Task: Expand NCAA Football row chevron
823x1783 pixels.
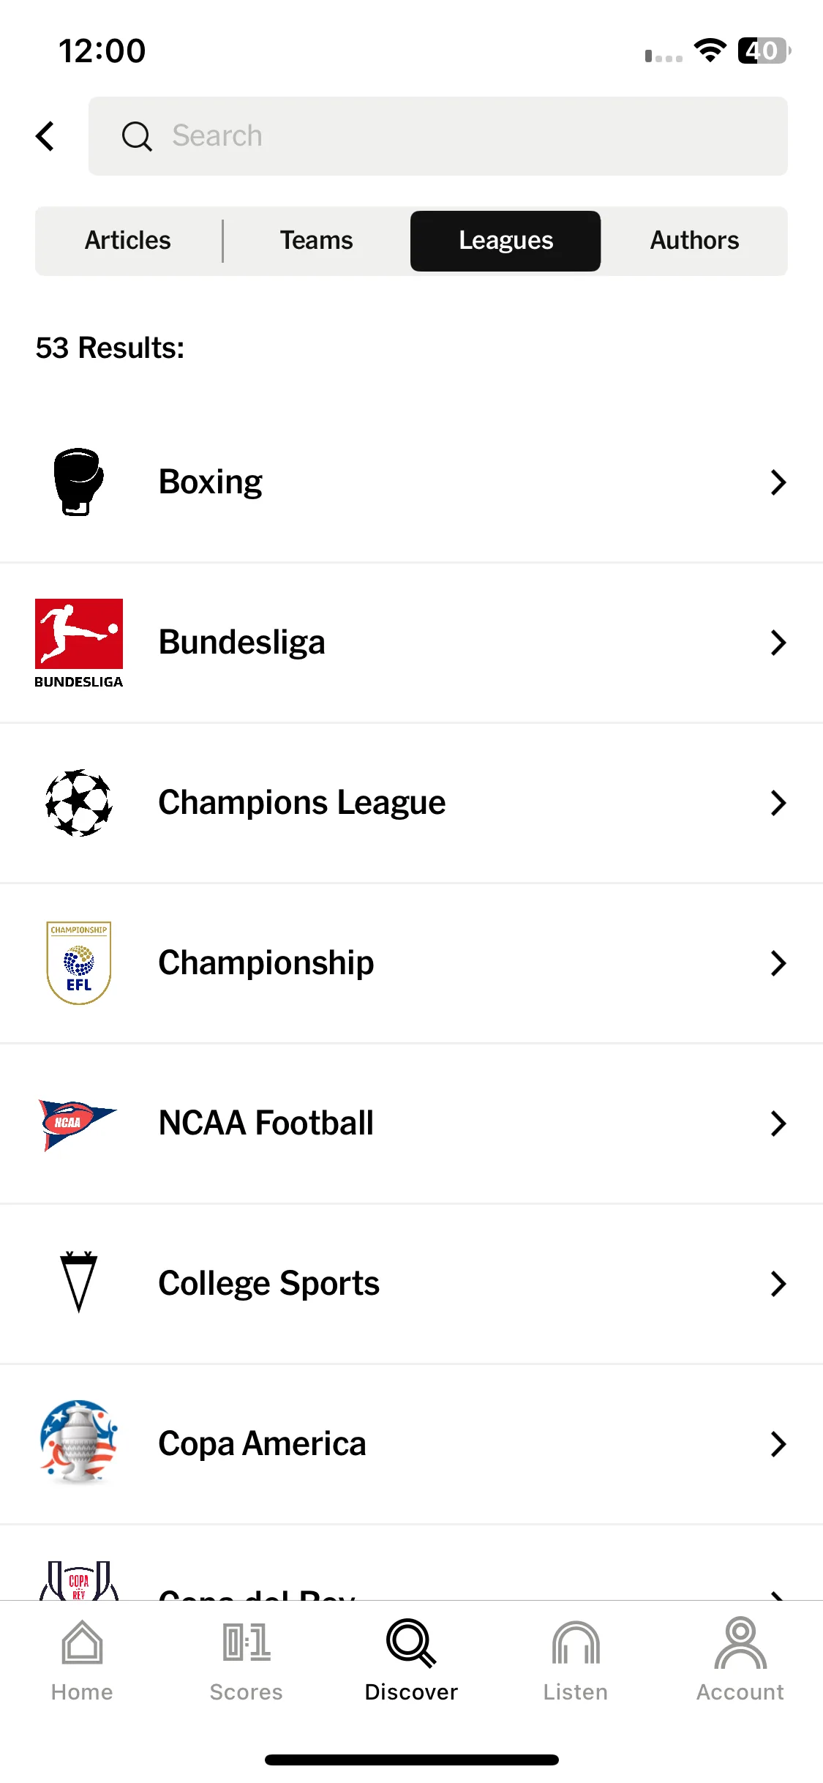Action: (x=778, y=1124)
